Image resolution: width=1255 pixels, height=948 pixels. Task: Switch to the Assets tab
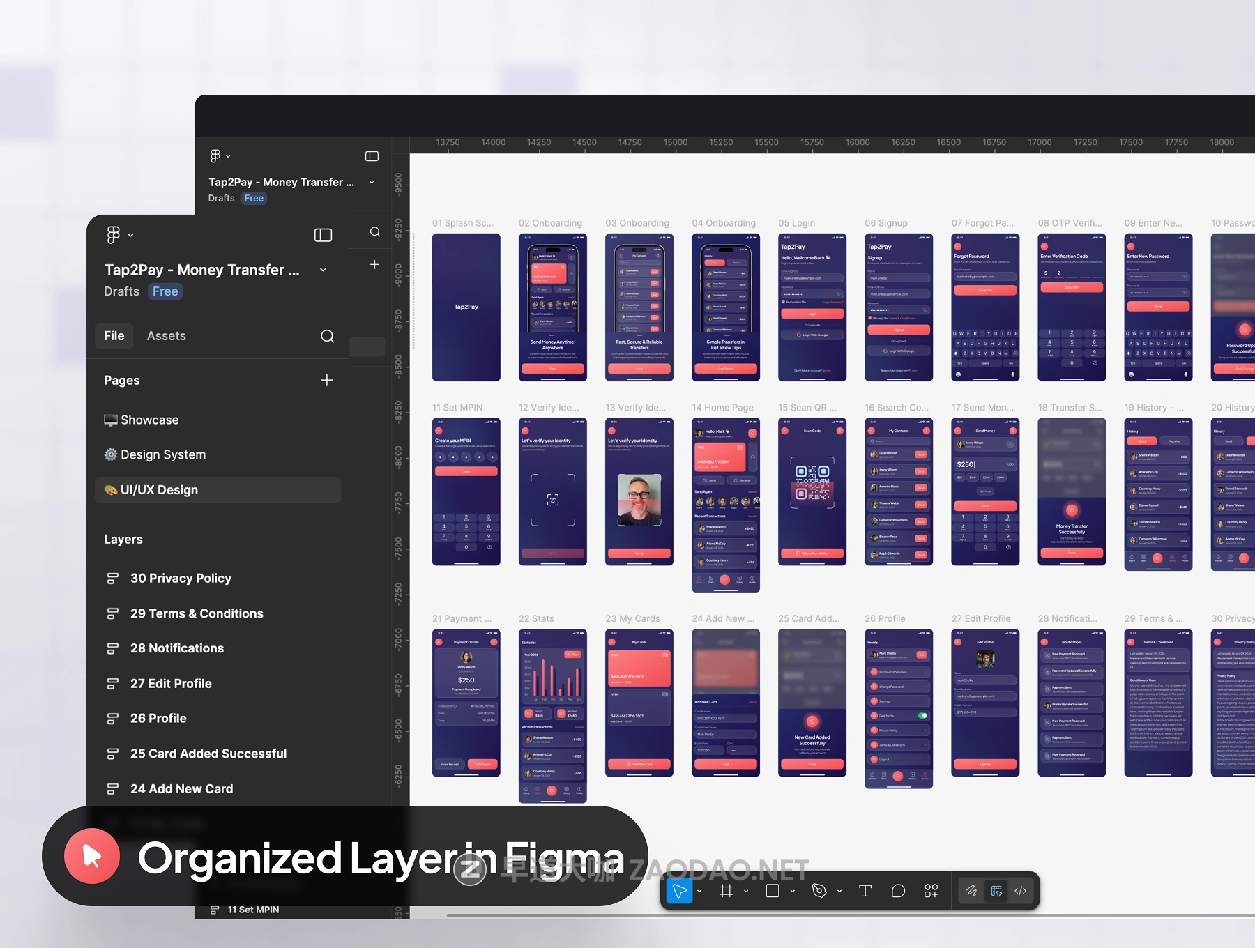point(166,336)
